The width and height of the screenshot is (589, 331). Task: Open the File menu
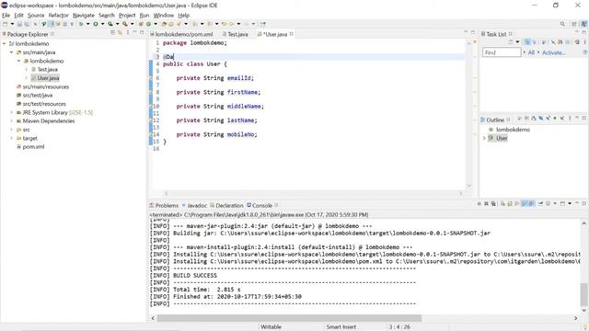[x=6, y=15]
